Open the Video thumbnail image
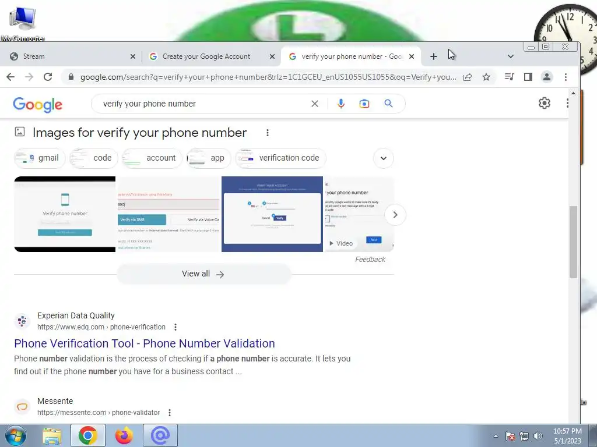 pos(360,214)
